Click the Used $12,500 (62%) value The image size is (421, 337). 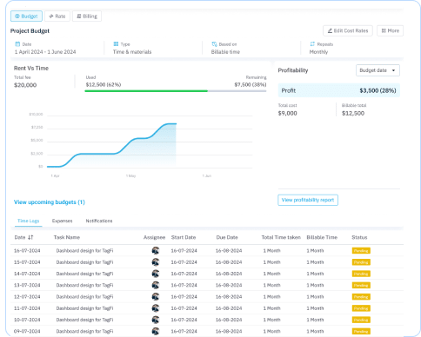tap(104, 85)
